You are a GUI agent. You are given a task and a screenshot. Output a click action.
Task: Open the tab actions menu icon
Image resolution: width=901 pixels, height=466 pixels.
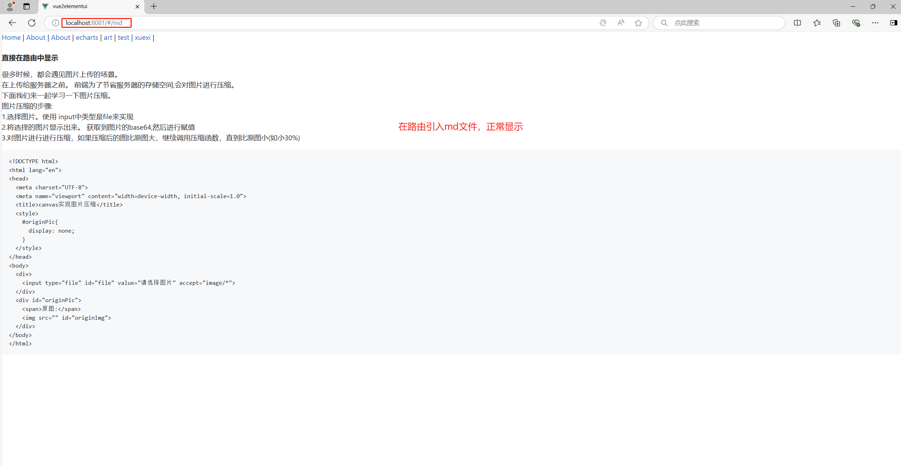26,6
